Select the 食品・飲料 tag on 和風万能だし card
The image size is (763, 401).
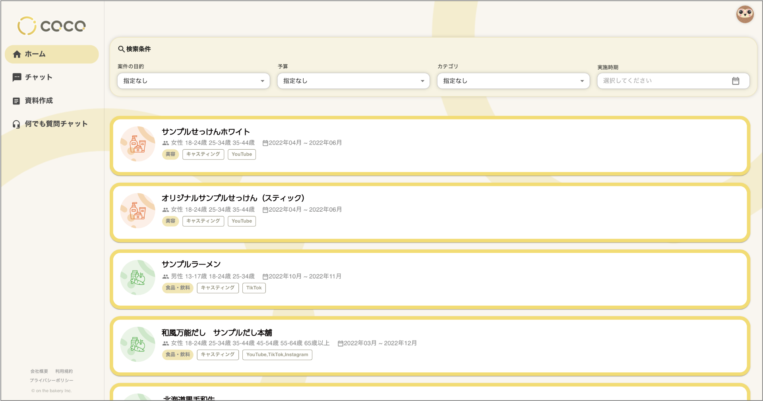tap(177, 355)
